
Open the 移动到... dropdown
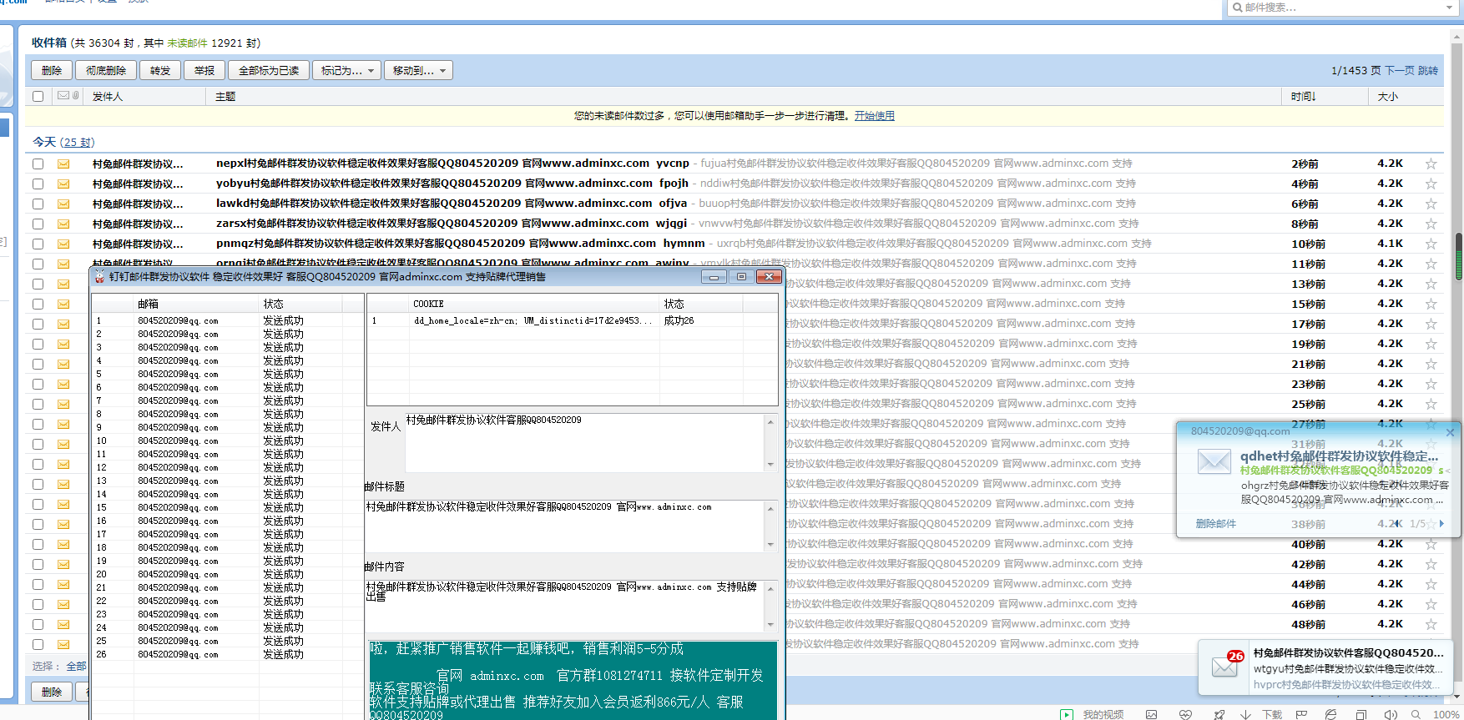(419, 71)
